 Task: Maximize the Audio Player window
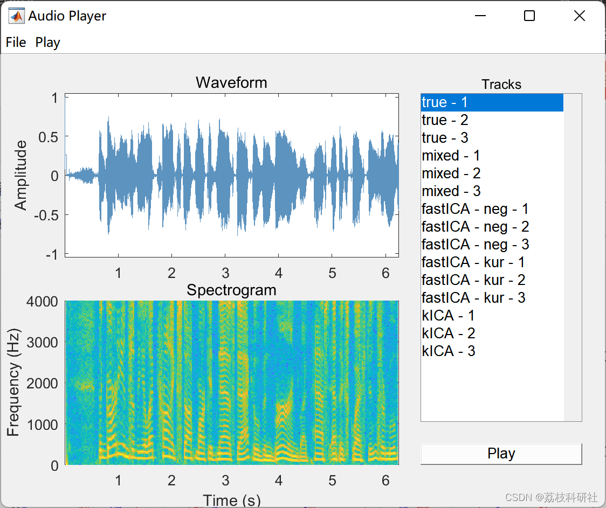tap(529, 16)
